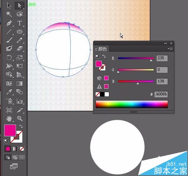Click the R value field showing 235

(x=162, y=58)
